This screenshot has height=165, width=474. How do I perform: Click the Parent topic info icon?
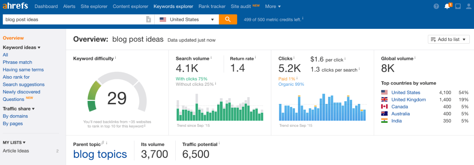[107, 143]
